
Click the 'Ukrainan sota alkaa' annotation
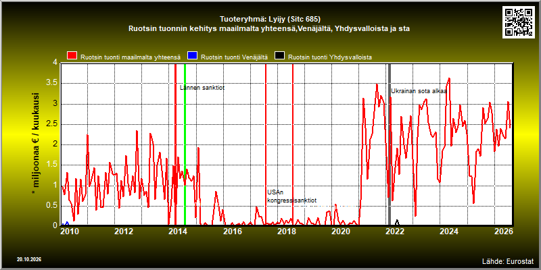[x=419, y=91]
